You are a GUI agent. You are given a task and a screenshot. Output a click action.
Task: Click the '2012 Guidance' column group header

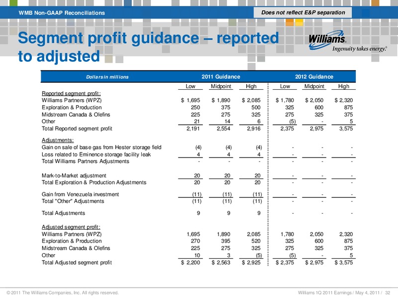314,77
